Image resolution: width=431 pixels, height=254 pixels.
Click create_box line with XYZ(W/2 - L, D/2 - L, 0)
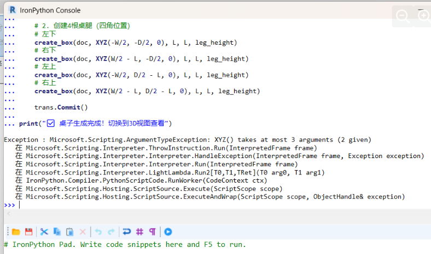147,91
